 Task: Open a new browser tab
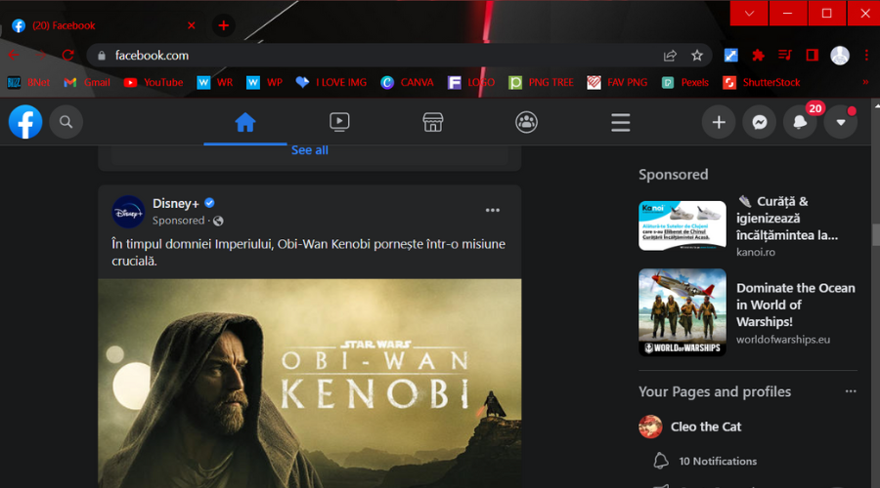223,25
